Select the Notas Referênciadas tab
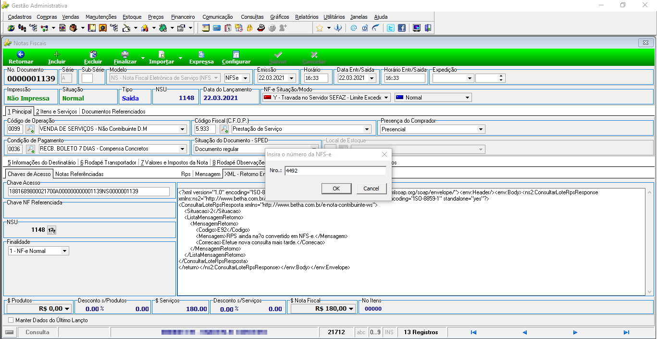This screenshot has width=657, height=339. pos(79,174)
